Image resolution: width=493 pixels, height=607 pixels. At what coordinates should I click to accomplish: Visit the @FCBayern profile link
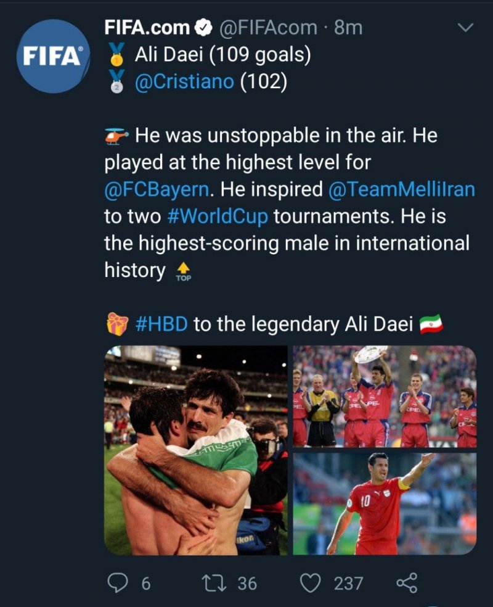[159, 189]
